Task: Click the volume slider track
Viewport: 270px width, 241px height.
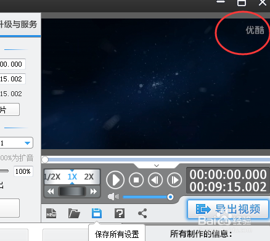Action: 147,197
